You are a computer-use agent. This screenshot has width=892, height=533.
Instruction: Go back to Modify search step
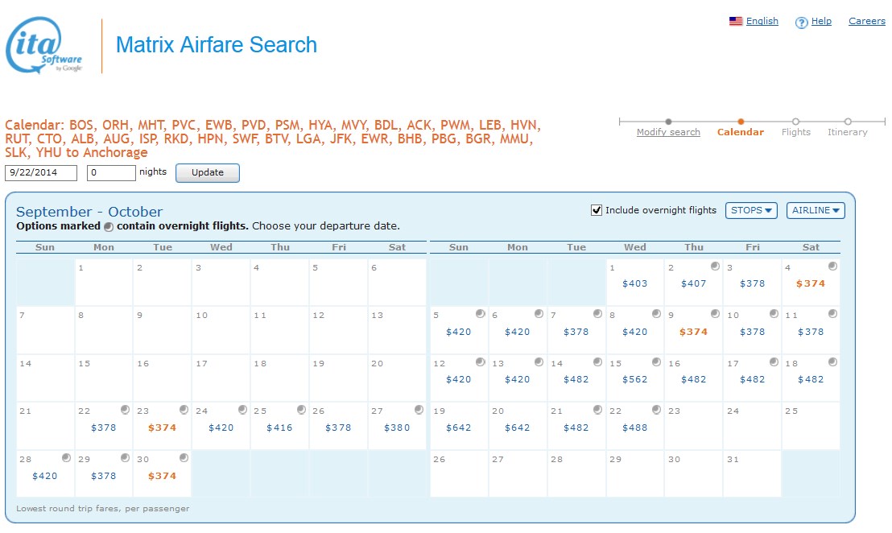pos(668,132)
